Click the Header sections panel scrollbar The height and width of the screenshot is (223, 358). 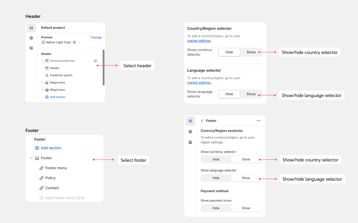(x=103, y=67)
